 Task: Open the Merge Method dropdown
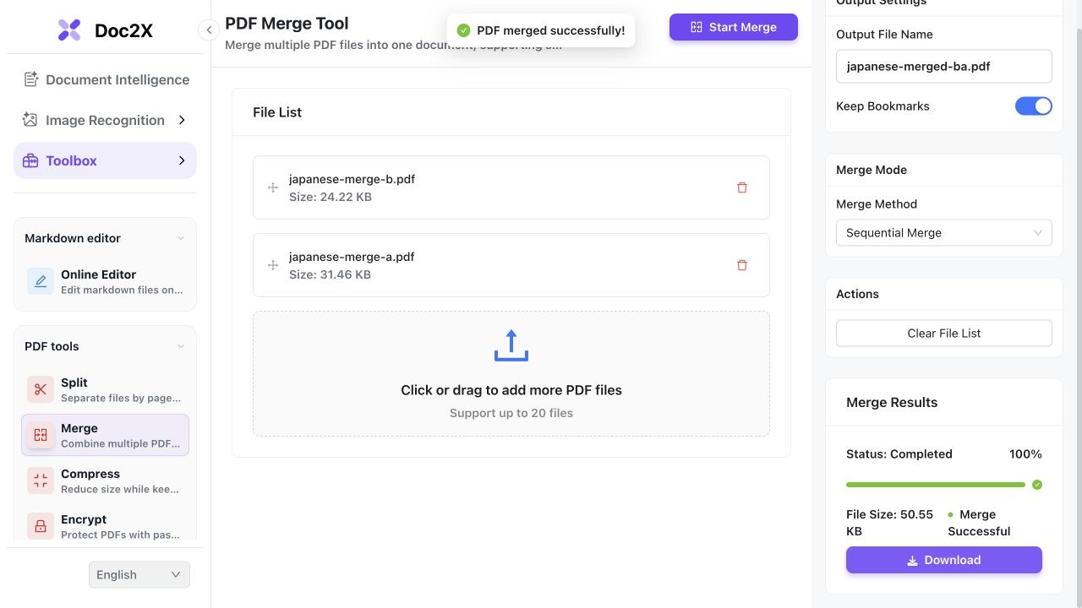(944, 233)
